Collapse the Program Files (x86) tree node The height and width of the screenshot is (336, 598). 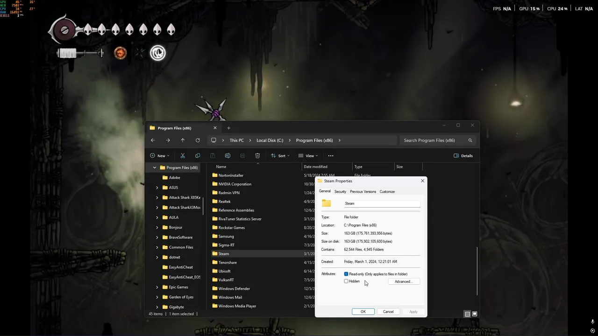(155, 168)
